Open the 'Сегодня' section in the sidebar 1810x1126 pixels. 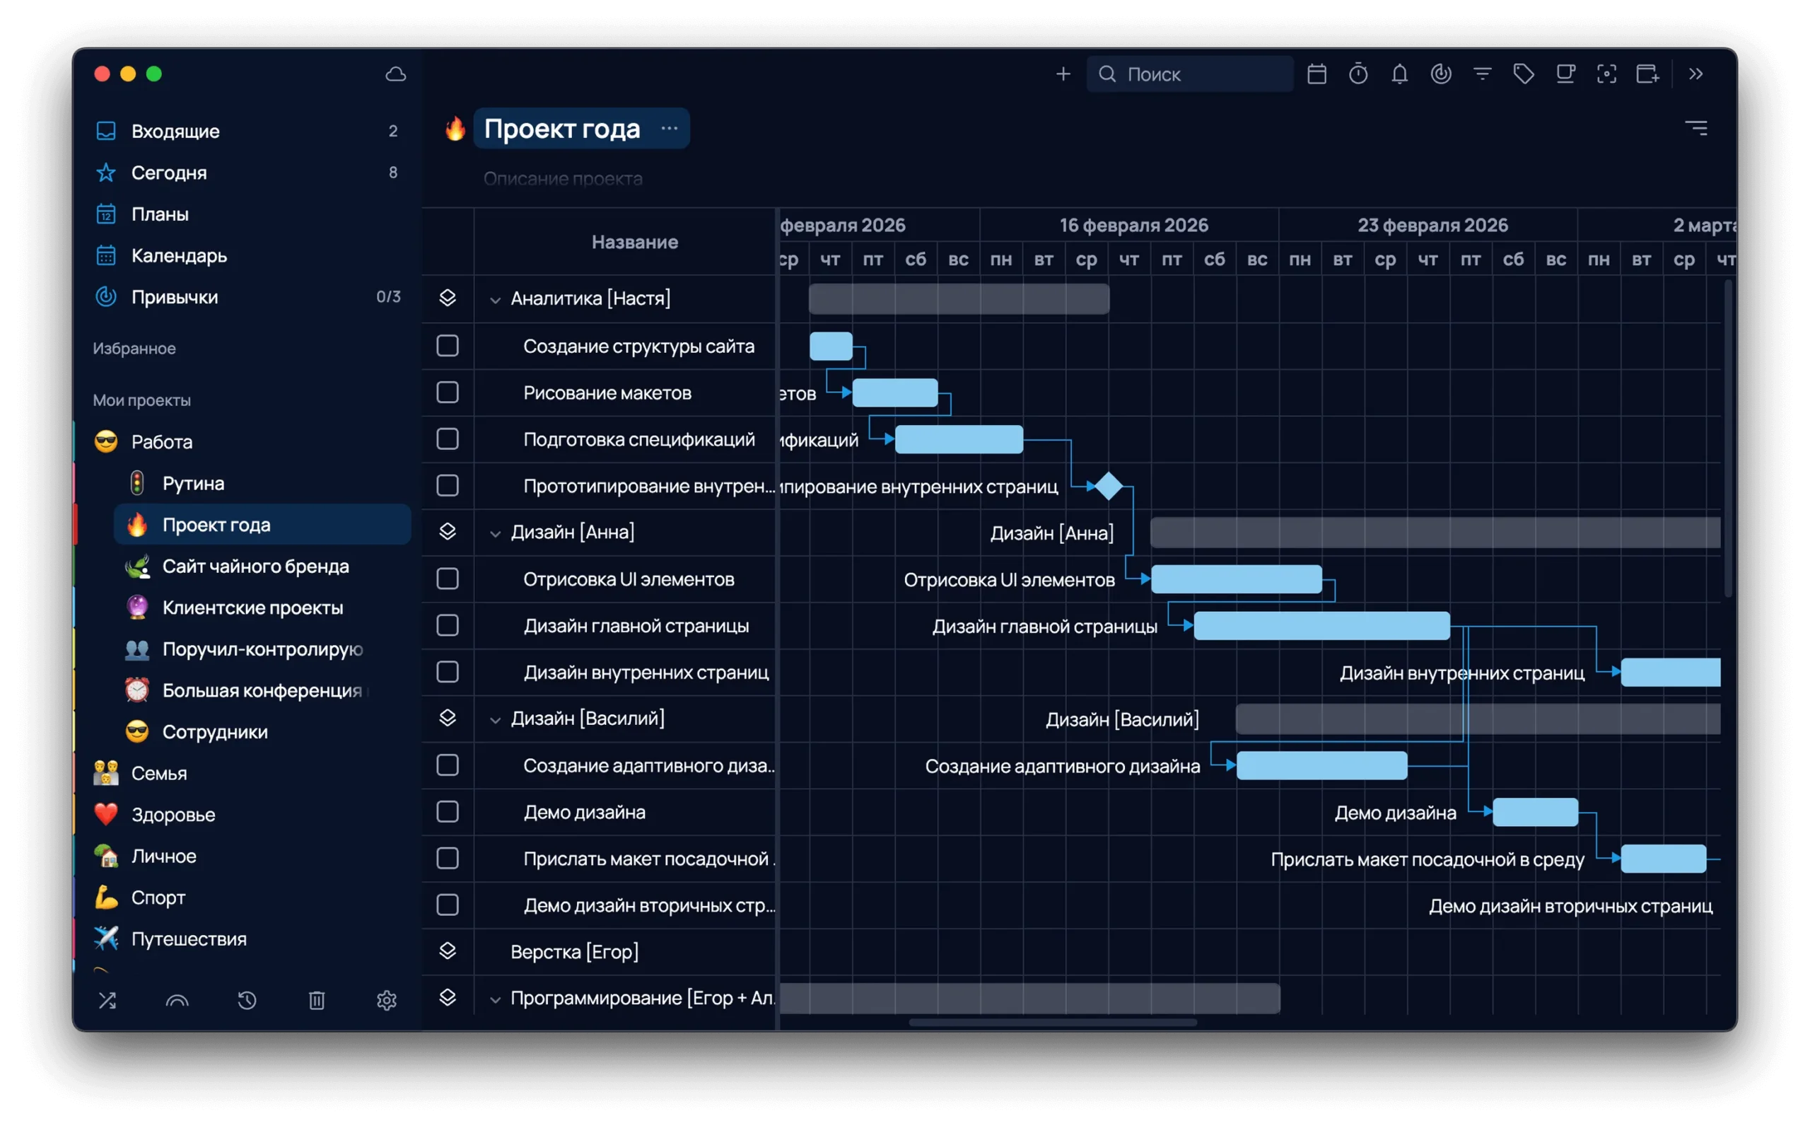pyautogui.click(x=170, y=173)
